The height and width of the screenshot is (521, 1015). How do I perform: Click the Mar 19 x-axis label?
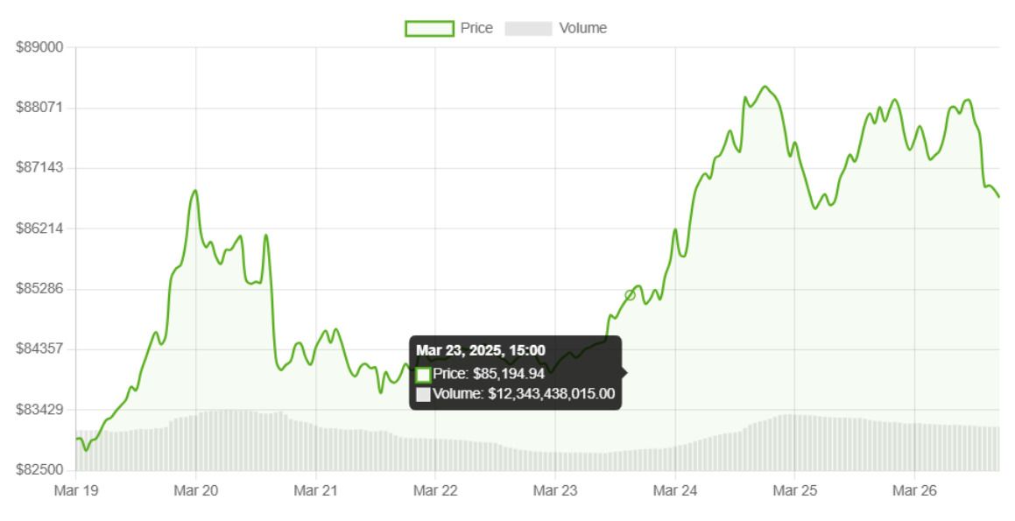click(x=76, y=490)
